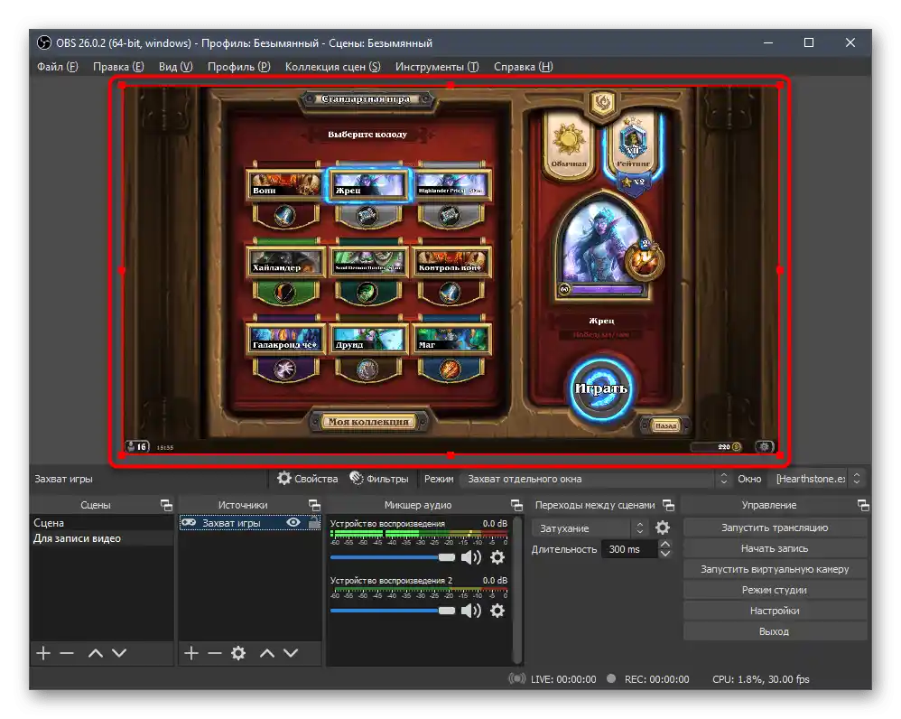Open Затухание transition type dropdown
Viewport: 901px width, 719px height.
click(x=590, y=528)
